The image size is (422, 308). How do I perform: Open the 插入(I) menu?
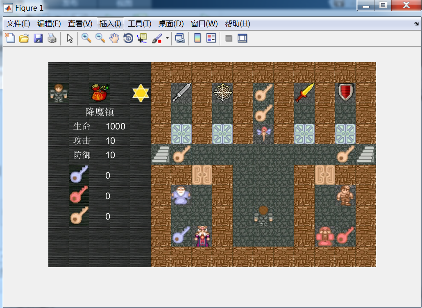pyautogui.click(x=110, y=24)
